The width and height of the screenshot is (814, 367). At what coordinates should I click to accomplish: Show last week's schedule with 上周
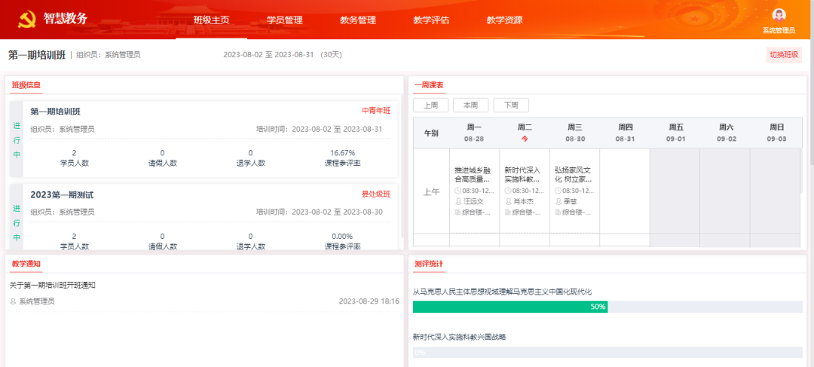tap(430, 105)
